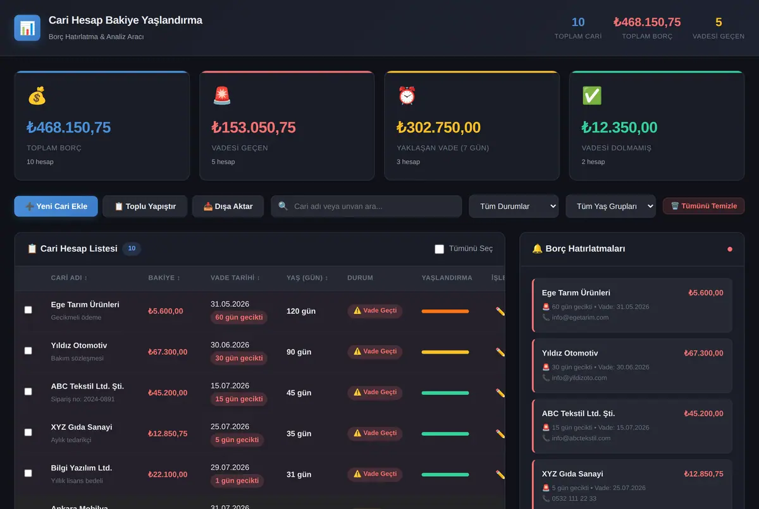Screen dimensions: 759x509
Task: Click the Yeni Cari Ekle button
Action: tap(56, 207)
